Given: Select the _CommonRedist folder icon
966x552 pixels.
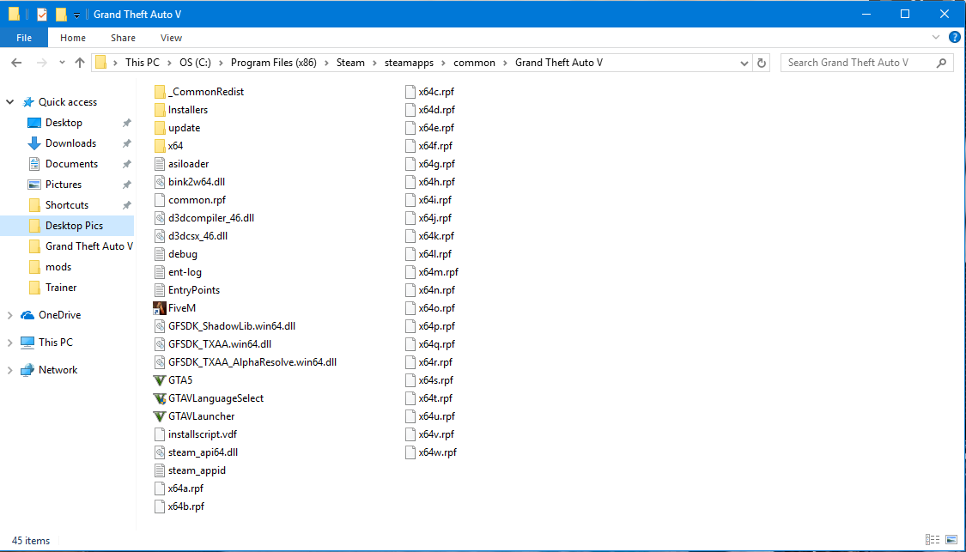Looking at the screenshot, I should [x=160, y=92].
